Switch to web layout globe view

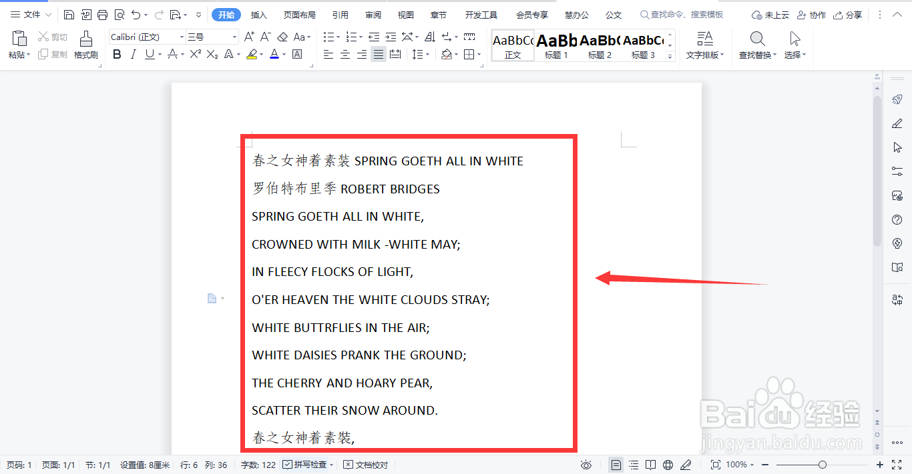668,465
